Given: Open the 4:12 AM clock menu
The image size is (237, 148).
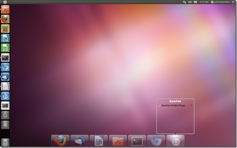Looking at the screenshot, I should (204, 2).
